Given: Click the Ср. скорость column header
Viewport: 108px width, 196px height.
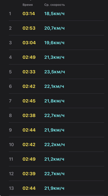Looking at the screenshot, I should click(55, 5).
